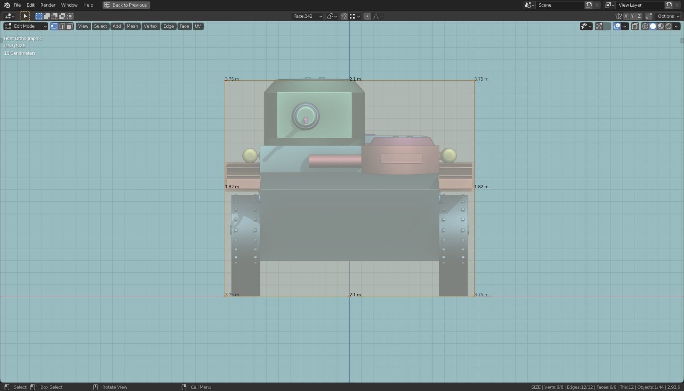The height and width of the screenshot is (391, 684).
Task: Switch to material preview shading
Action: [661, 26]
